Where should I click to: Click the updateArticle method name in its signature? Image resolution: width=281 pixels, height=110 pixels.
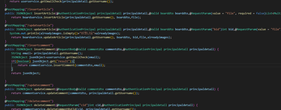coord(45,29)
